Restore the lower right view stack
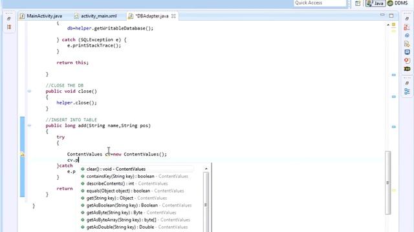414x232 pixels. coord(407,83)
